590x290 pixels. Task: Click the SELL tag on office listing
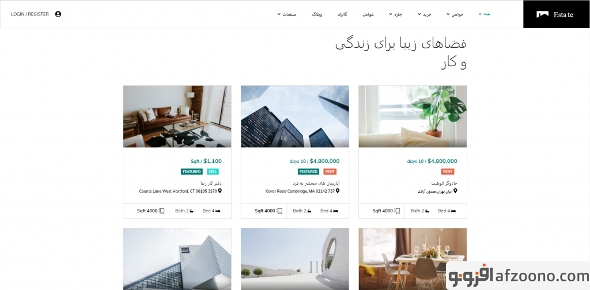click(213, 171)
